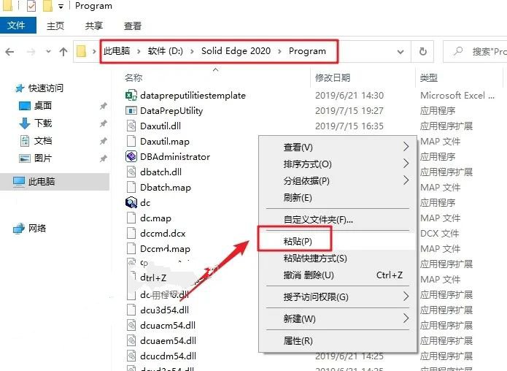Open 分组依据(P) submenu in context menu
The image size is (507, 371).
coord(338,181)
